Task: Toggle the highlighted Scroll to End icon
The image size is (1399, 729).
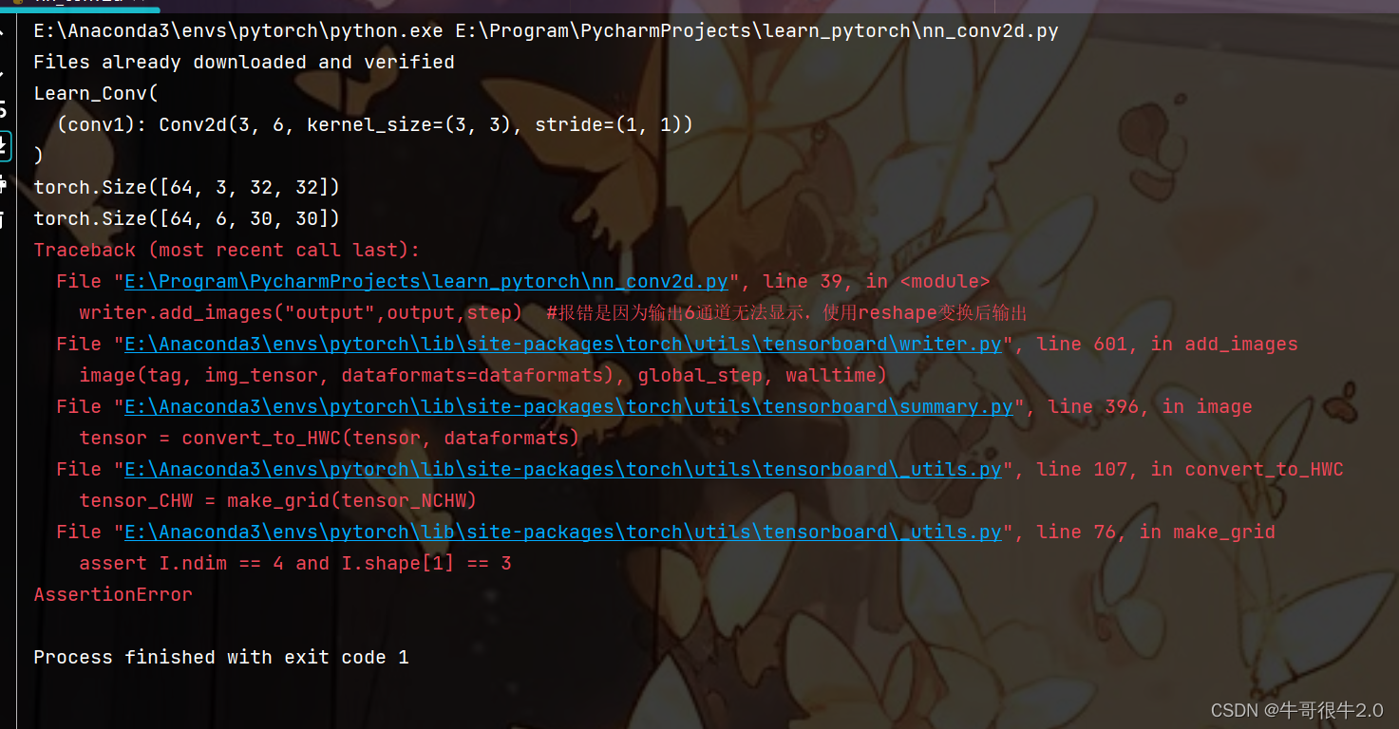Action: click(x=4, y=145)
